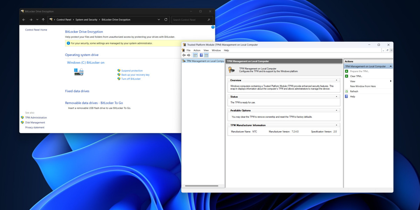Open the Action menu
This screenshot has width=420, height=210.
197,50
